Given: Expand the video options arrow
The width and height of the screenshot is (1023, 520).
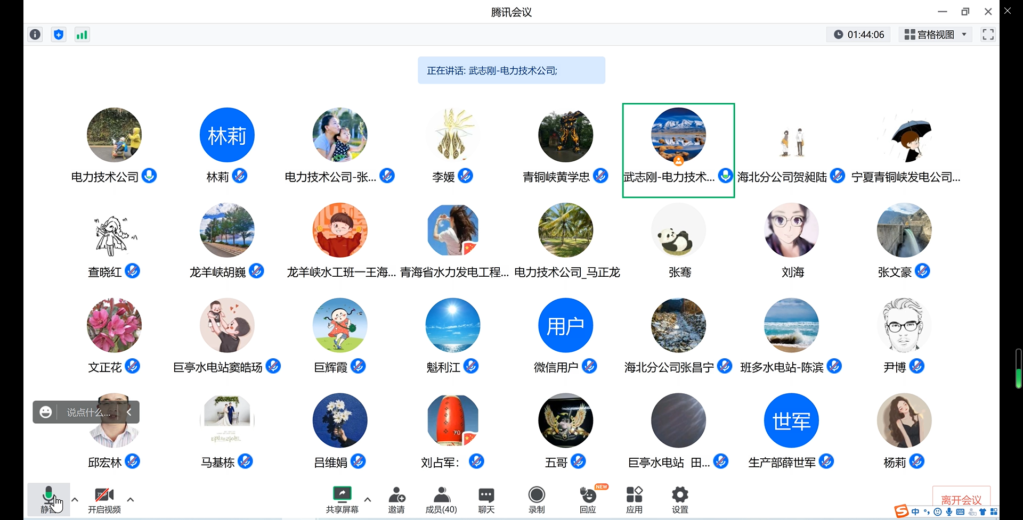Looking at the screenshot, I should pyautogui.click(x=131, y=500).
